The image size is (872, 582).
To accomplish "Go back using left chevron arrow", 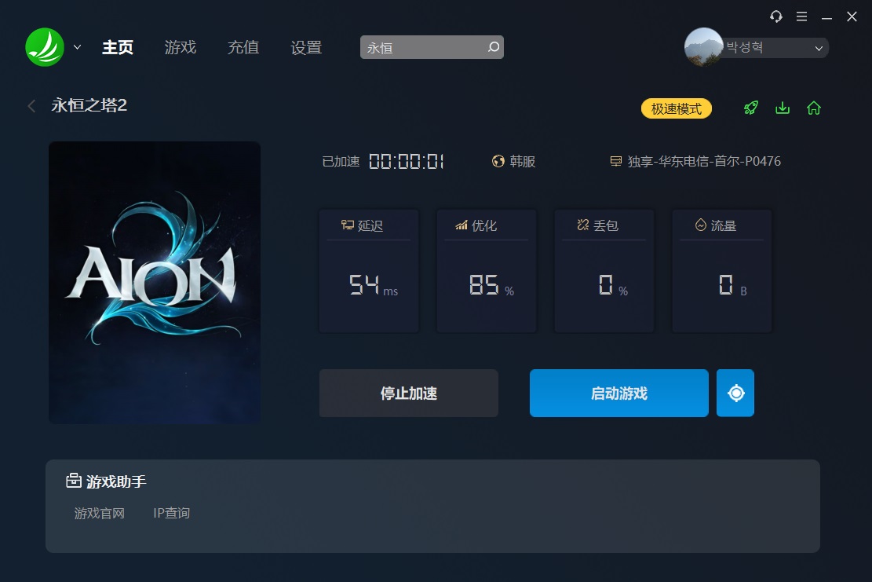I will coord(31,106).
